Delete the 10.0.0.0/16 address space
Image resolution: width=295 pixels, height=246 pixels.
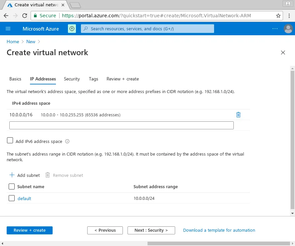click(x=238, y=115)
